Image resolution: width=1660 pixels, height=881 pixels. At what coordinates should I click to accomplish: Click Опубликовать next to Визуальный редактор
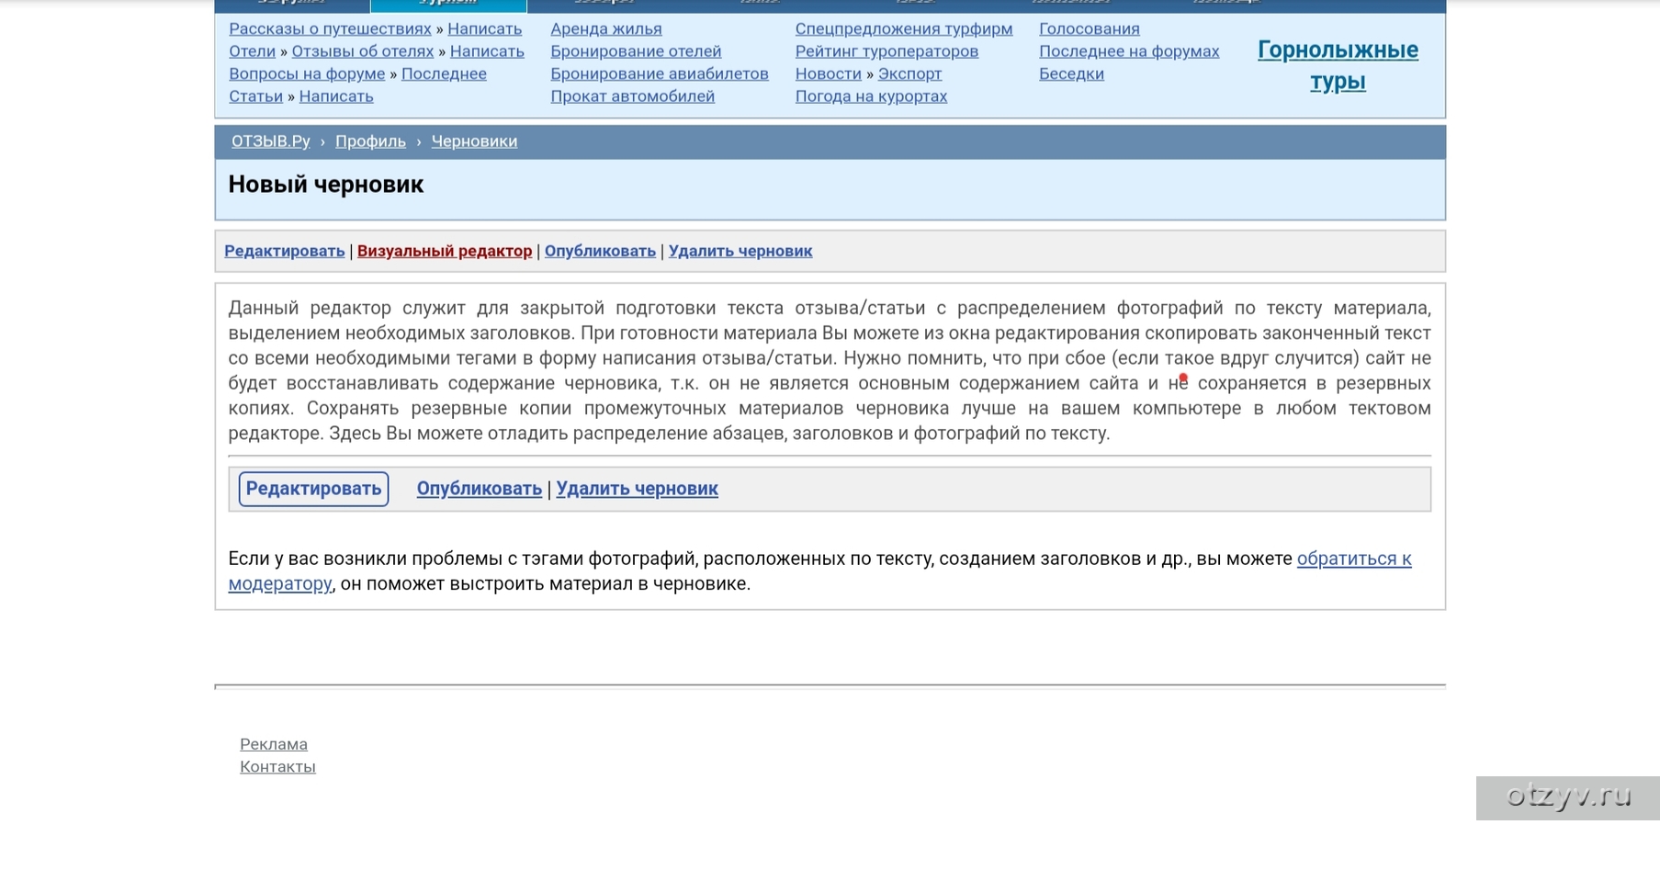click(x=600, y=251)
